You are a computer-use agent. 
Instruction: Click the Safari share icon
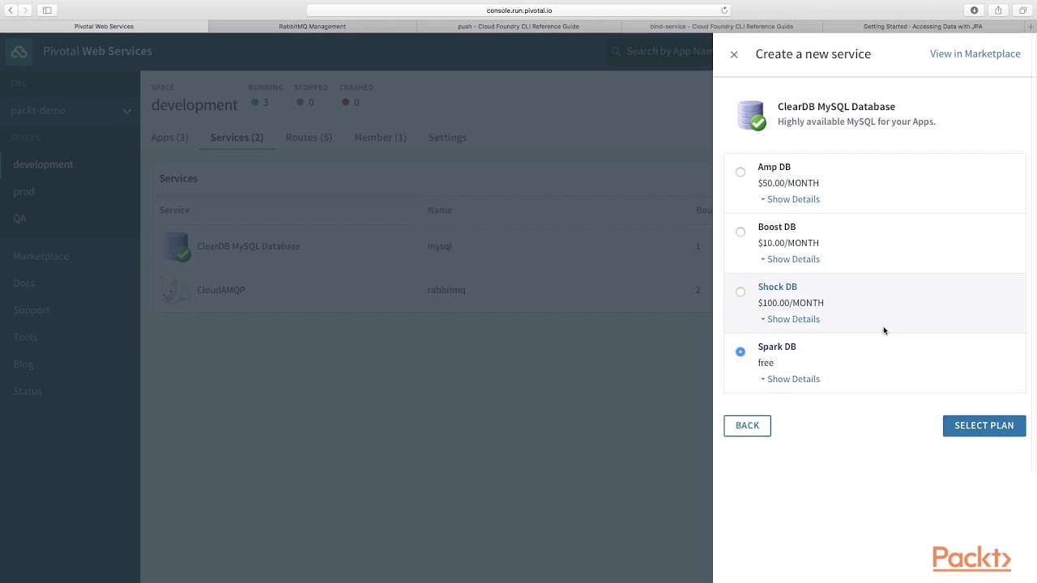(x=998, y=10)
